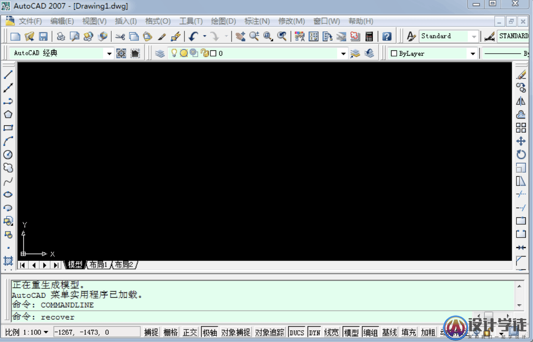Screen dimensions: 533x342
Task: Toggle 对象捕捉 object snap
Action: point(236,332)
